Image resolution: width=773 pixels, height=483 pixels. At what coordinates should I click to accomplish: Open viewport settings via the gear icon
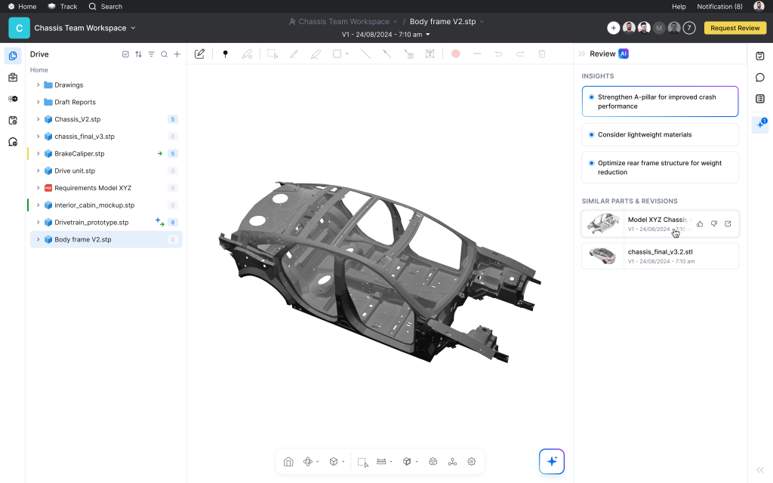click(x=471, y=461)
